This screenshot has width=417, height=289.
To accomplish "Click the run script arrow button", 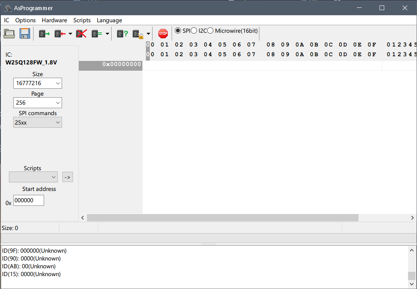I will (67, 177).
